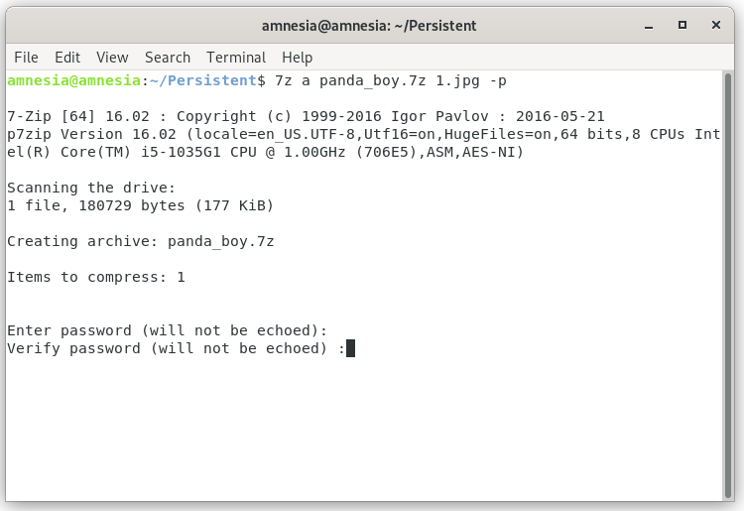Click the empty area below the password prompt
Image resolution: width=744 pixels, height=511 pixels.
[x=364, y=427]
